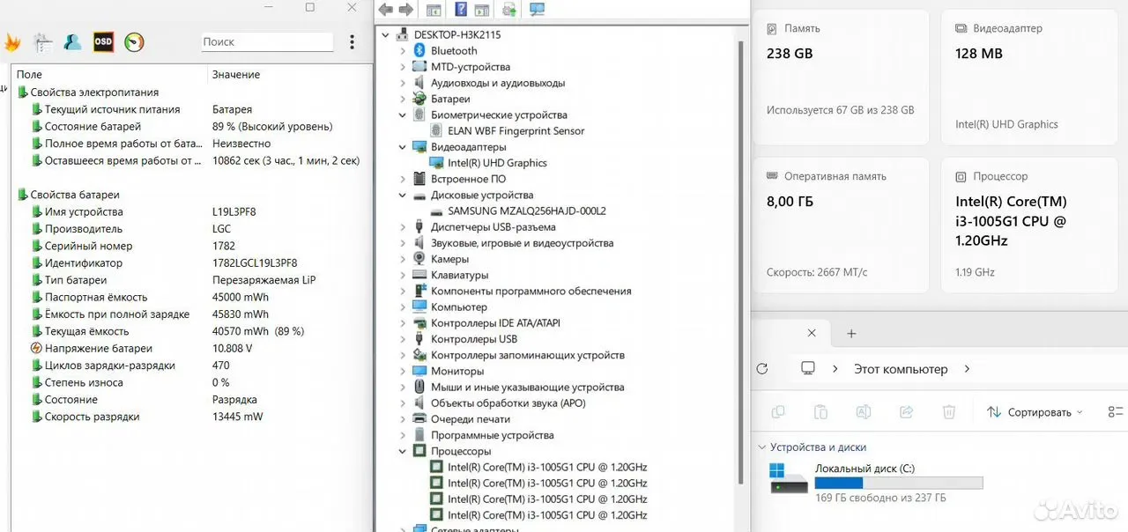Expand the Контроллеры USB category
This screenshot has width=1128, height=532.
(x=403, y=339)
